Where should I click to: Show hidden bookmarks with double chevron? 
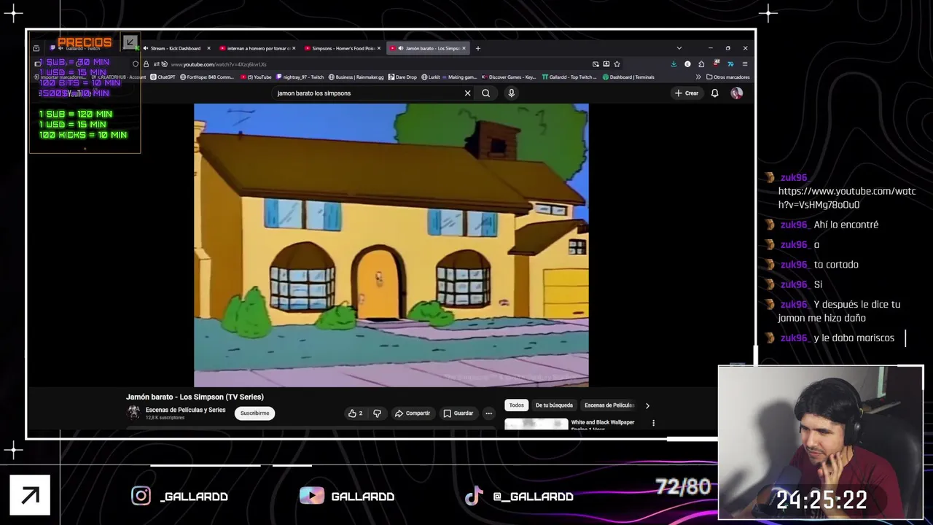698,77
